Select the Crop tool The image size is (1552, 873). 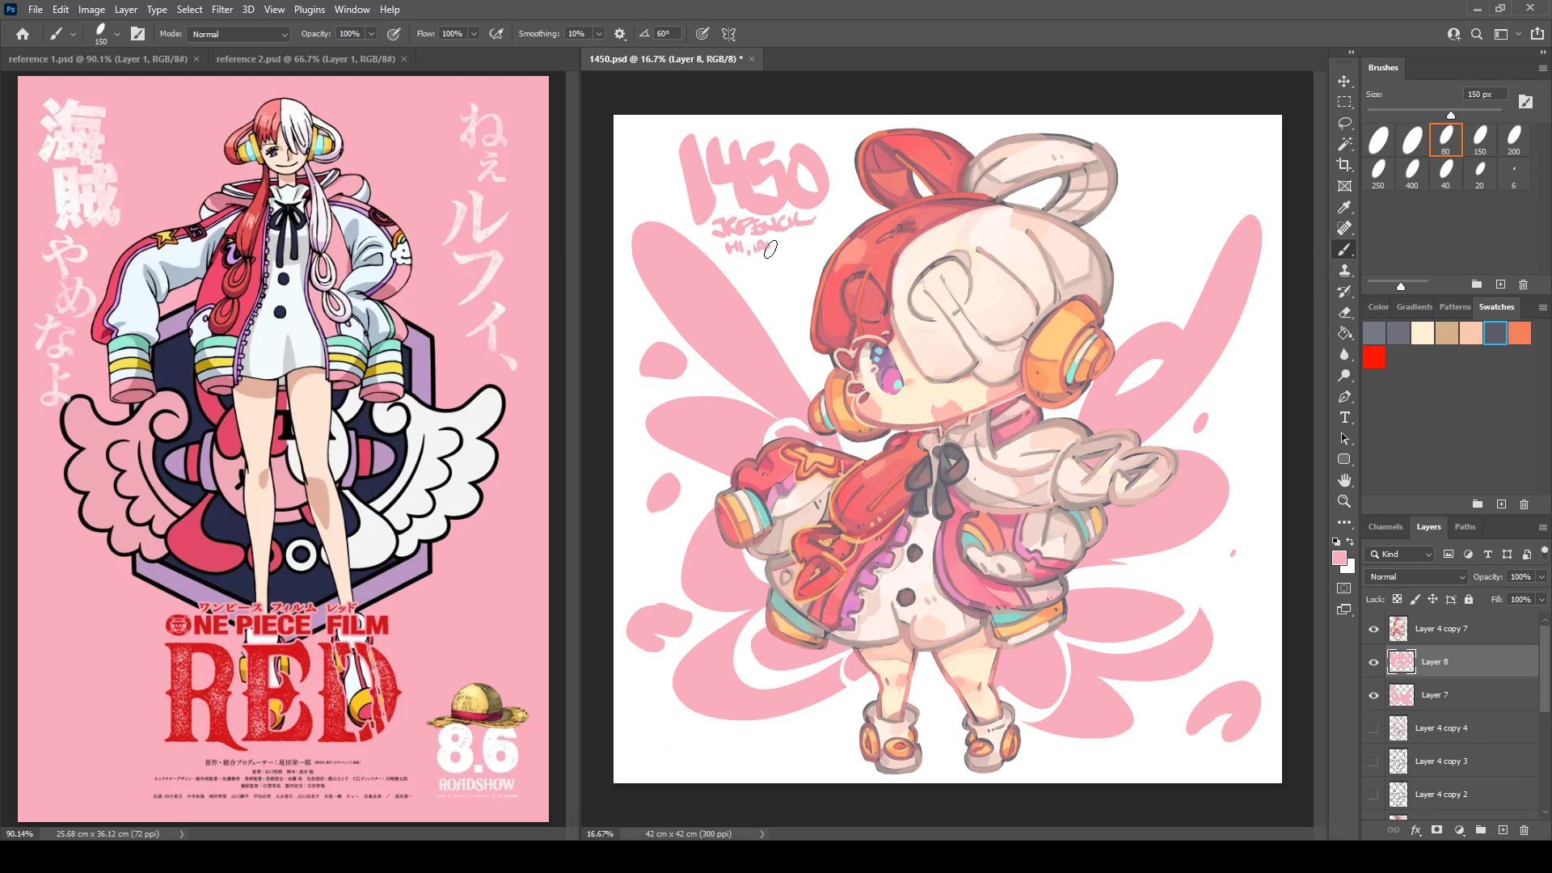[1344, 166]
